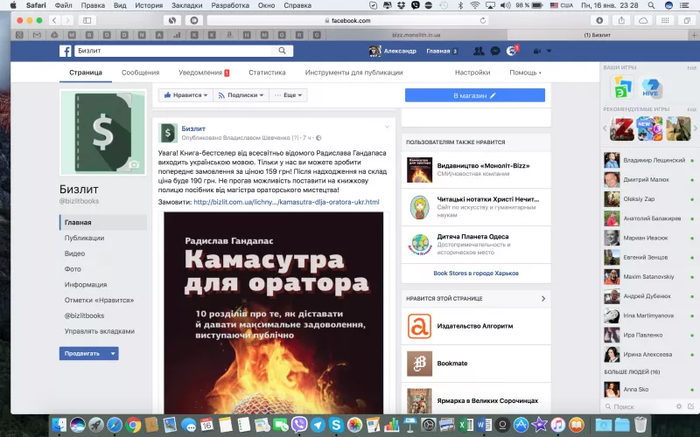
Task: Open Управлять вкладками in sidebar
Action: coord(100,331)
